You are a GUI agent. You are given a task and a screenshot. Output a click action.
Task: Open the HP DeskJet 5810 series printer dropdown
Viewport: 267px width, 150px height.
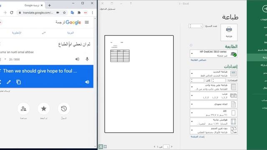(214, 54)
